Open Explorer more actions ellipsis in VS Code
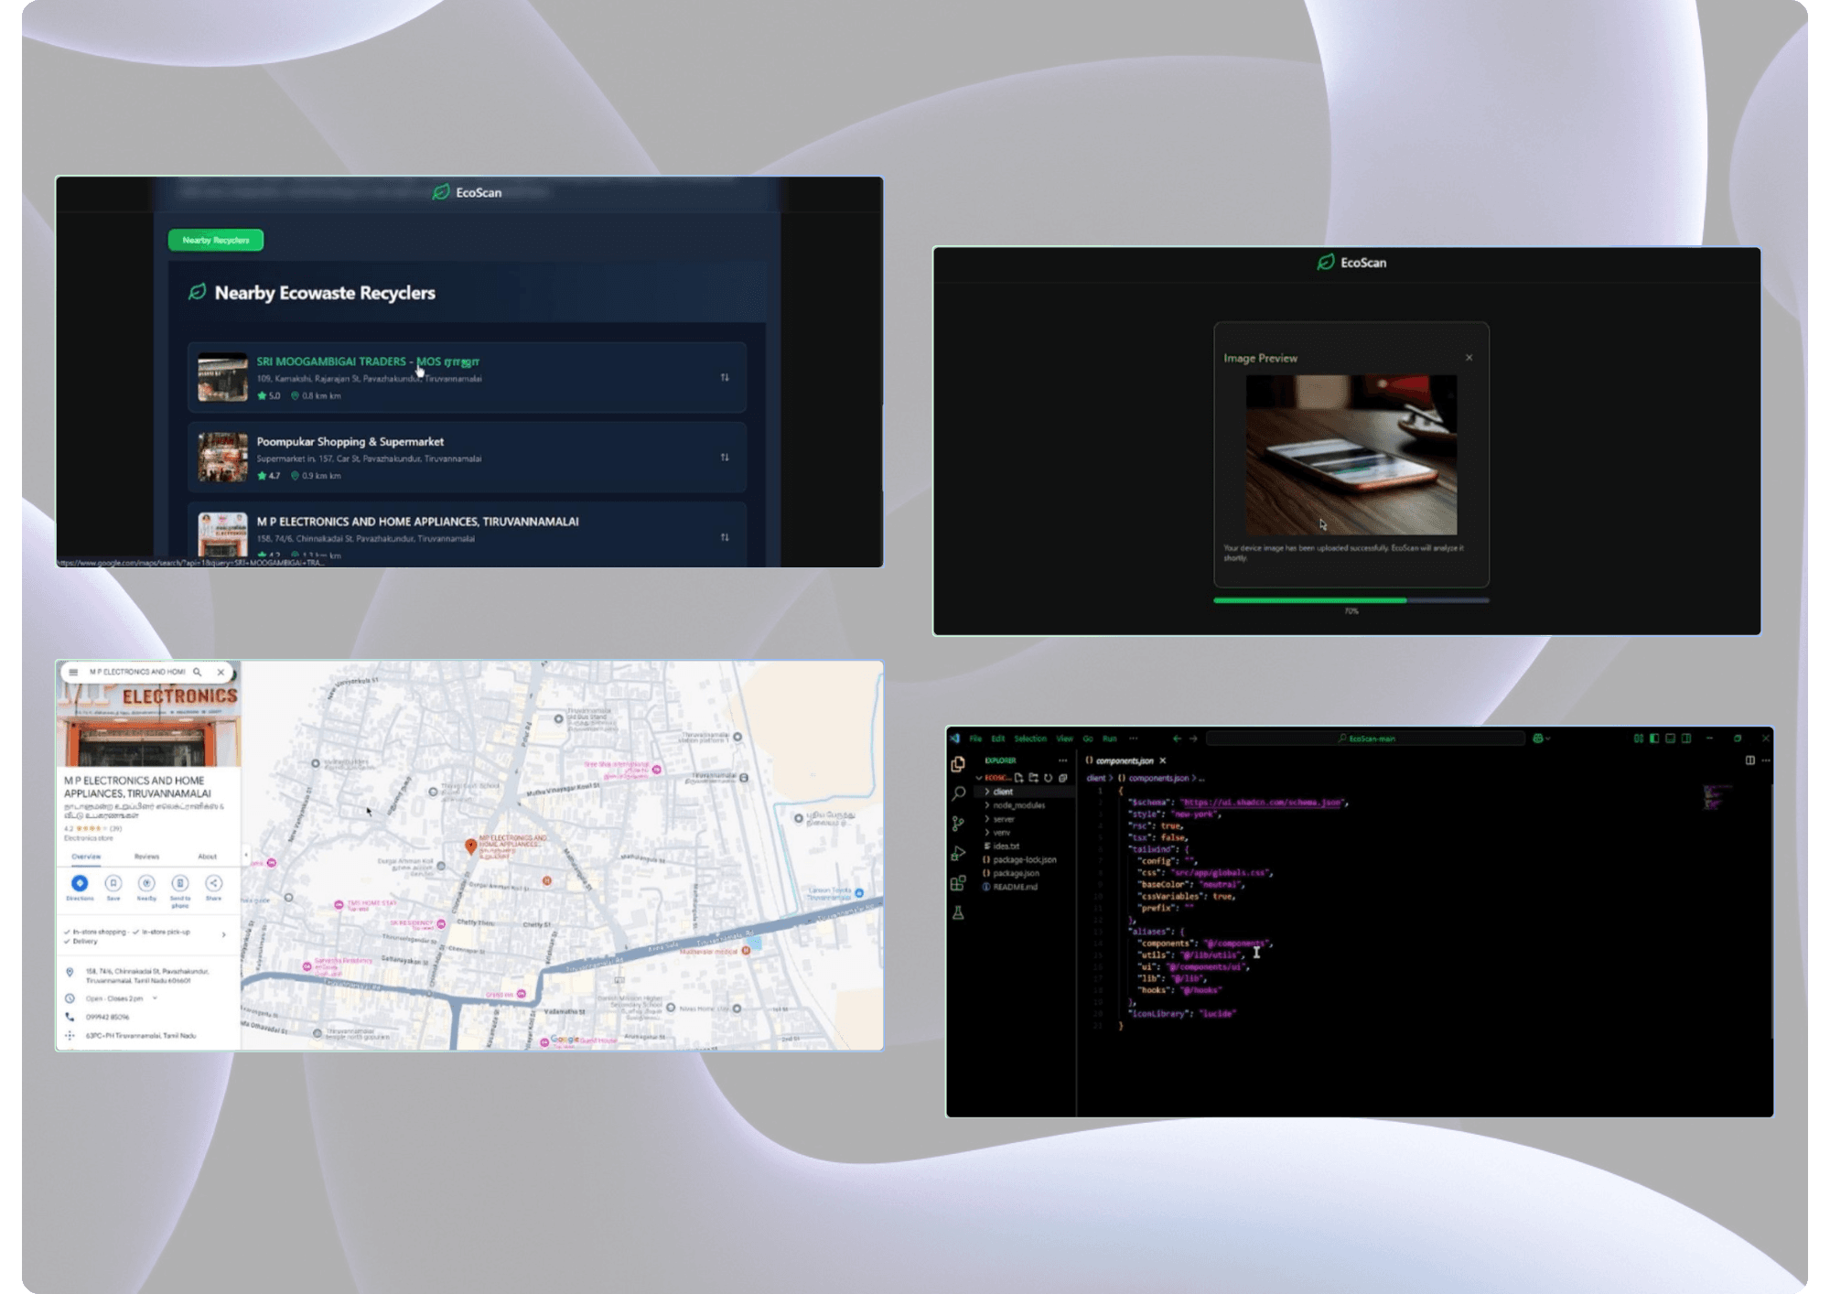 pyautogui.click(x=1062, y=760)
